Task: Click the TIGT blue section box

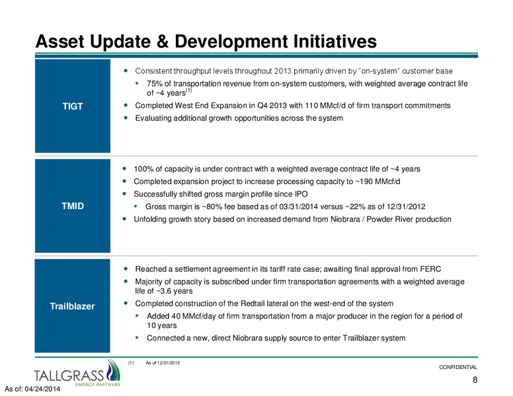Action: (73, 106)
